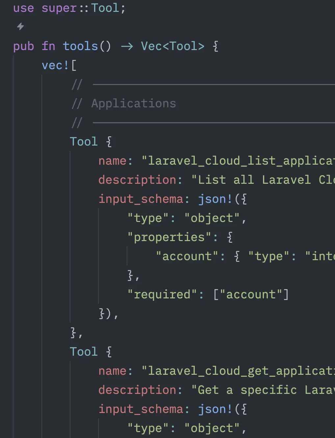Image resolution: width=335 pixels, height=438 pixels.
Task: Click the "use" keyword
Action: coord(23,8)
